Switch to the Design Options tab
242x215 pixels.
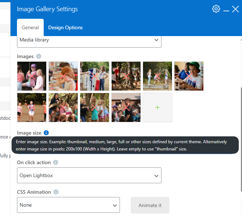pos(65,27)
